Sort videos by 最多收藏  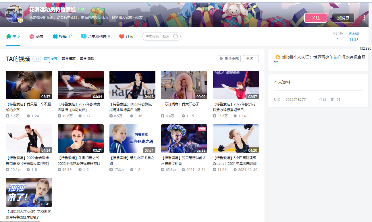pos(87,59)
